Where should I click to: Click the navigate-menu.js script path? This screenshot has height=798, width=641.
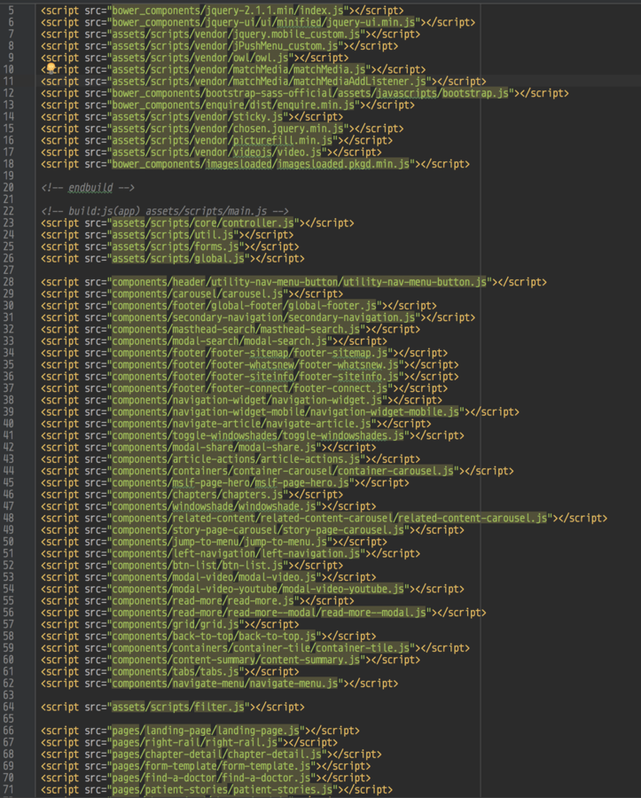[225, 683]
